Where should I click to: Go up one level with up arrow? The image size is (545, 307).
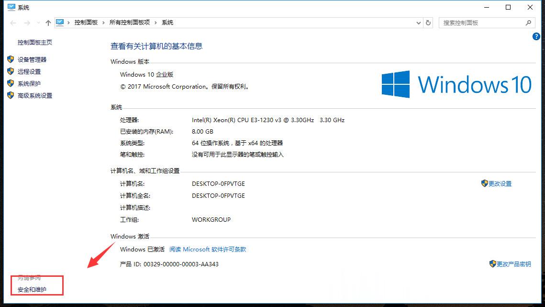[x=48, y=23]
